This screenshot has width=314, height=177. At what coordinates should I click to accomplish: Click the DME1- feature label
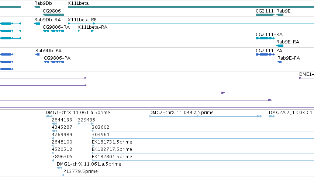pos(306,74)
